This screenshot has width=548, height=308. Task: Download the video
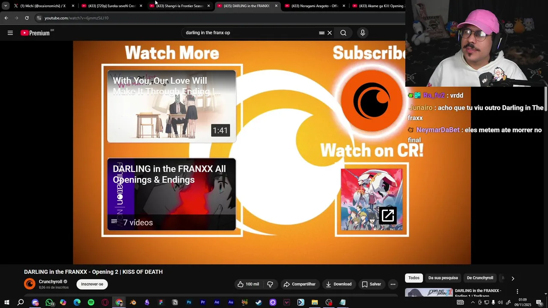pyautogui.click(x=338, y=284)
